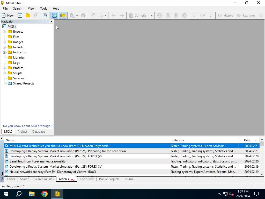Sort articles by Category column
This screenshot has height=199, width=265.
click(x=204, y=140)
